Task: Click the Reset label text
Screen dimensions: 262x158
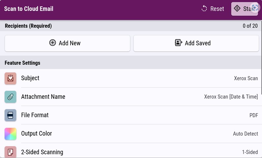Action: pyautogui.click(x=217, y=9)
